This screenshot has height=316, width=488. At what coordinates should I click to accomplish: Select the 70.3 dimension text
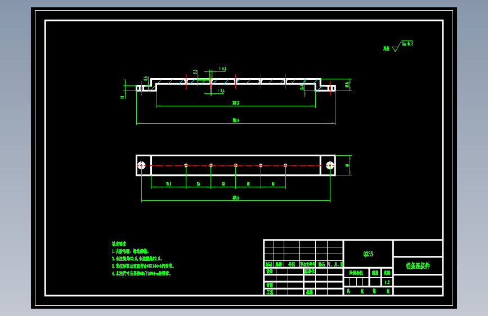168,184
